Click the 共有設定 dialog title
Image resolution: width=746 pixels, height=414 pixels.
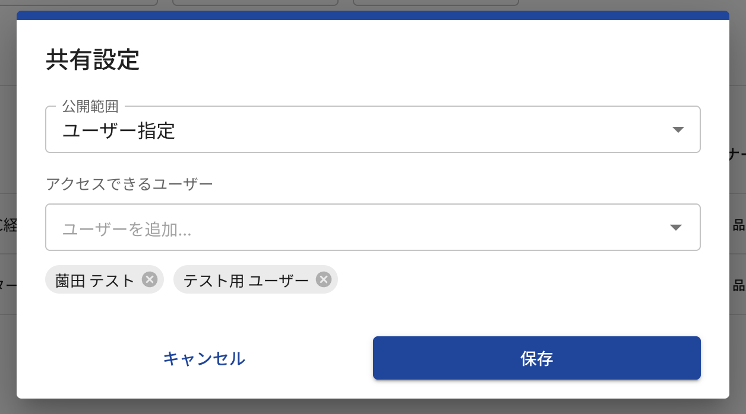93,60
